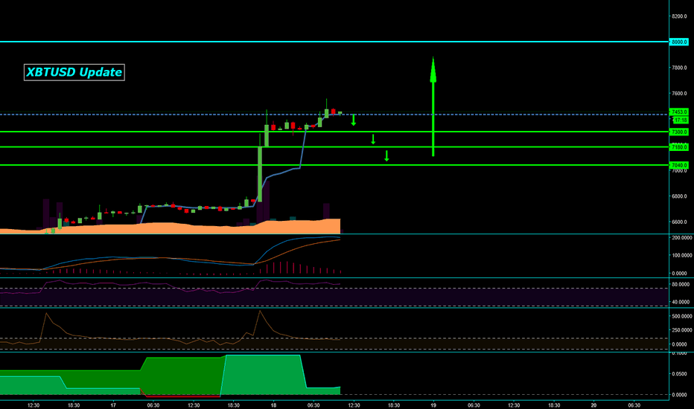The height and width of the screenshot is (409, 694).
Task: Click the 0.0500 scale value in bottom pane
Action: point(679,374)
